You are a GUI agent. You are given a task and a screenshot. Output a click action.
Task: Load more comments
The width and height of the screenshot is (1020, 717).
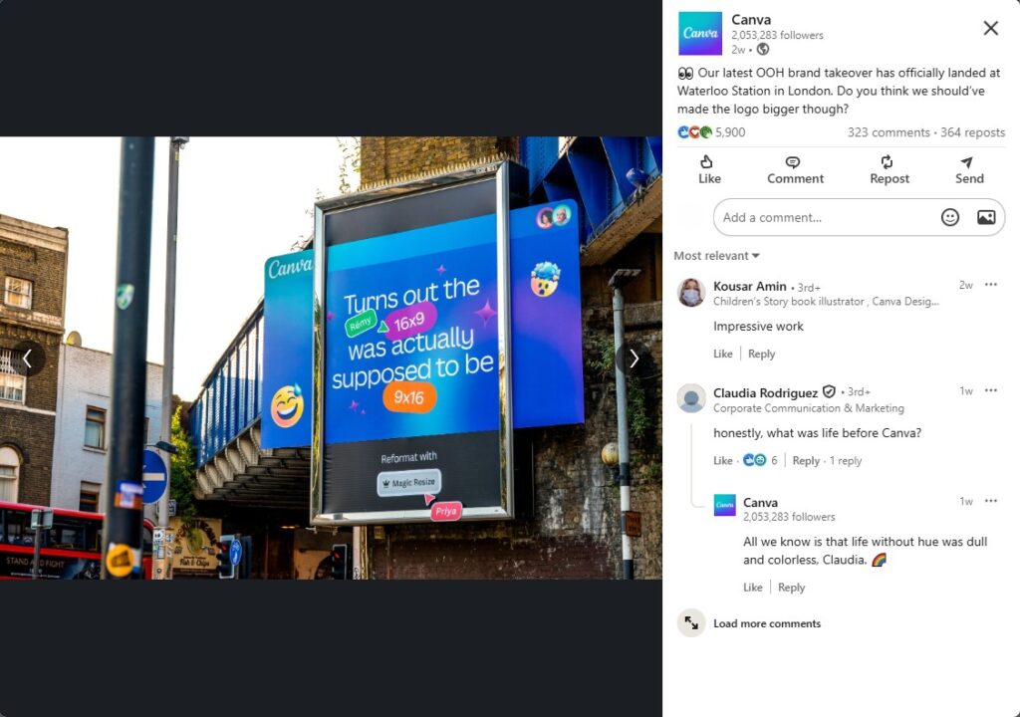point(766,623)
